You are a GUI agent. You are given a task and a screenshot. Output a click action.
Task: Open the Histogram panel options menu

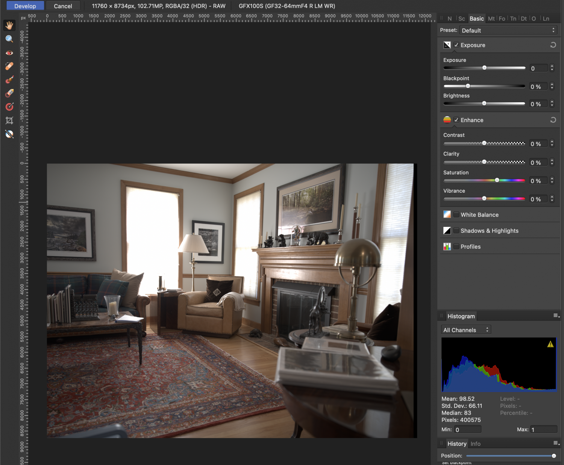[556, 316]
